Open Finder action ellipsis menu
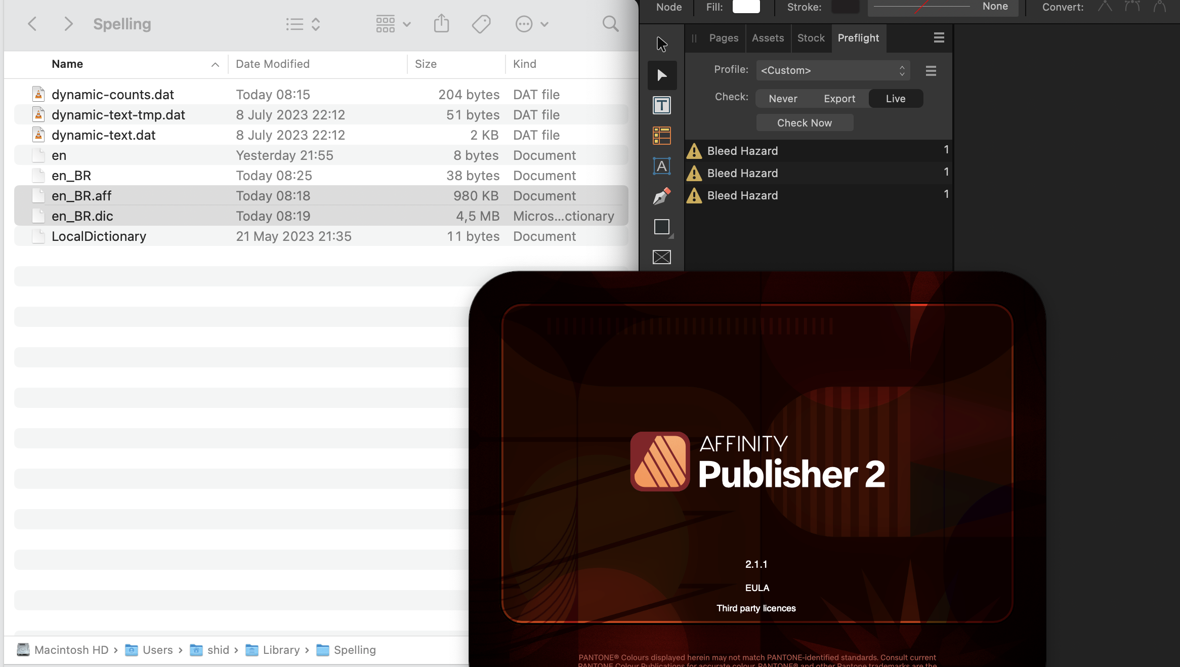 [x=531, y=24]
